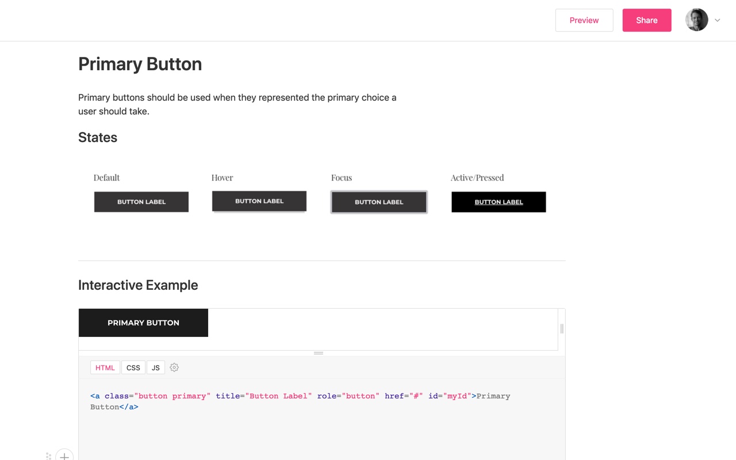Click the user profile avatar
This screenshot has height=460, width=736.
[696, 20]
